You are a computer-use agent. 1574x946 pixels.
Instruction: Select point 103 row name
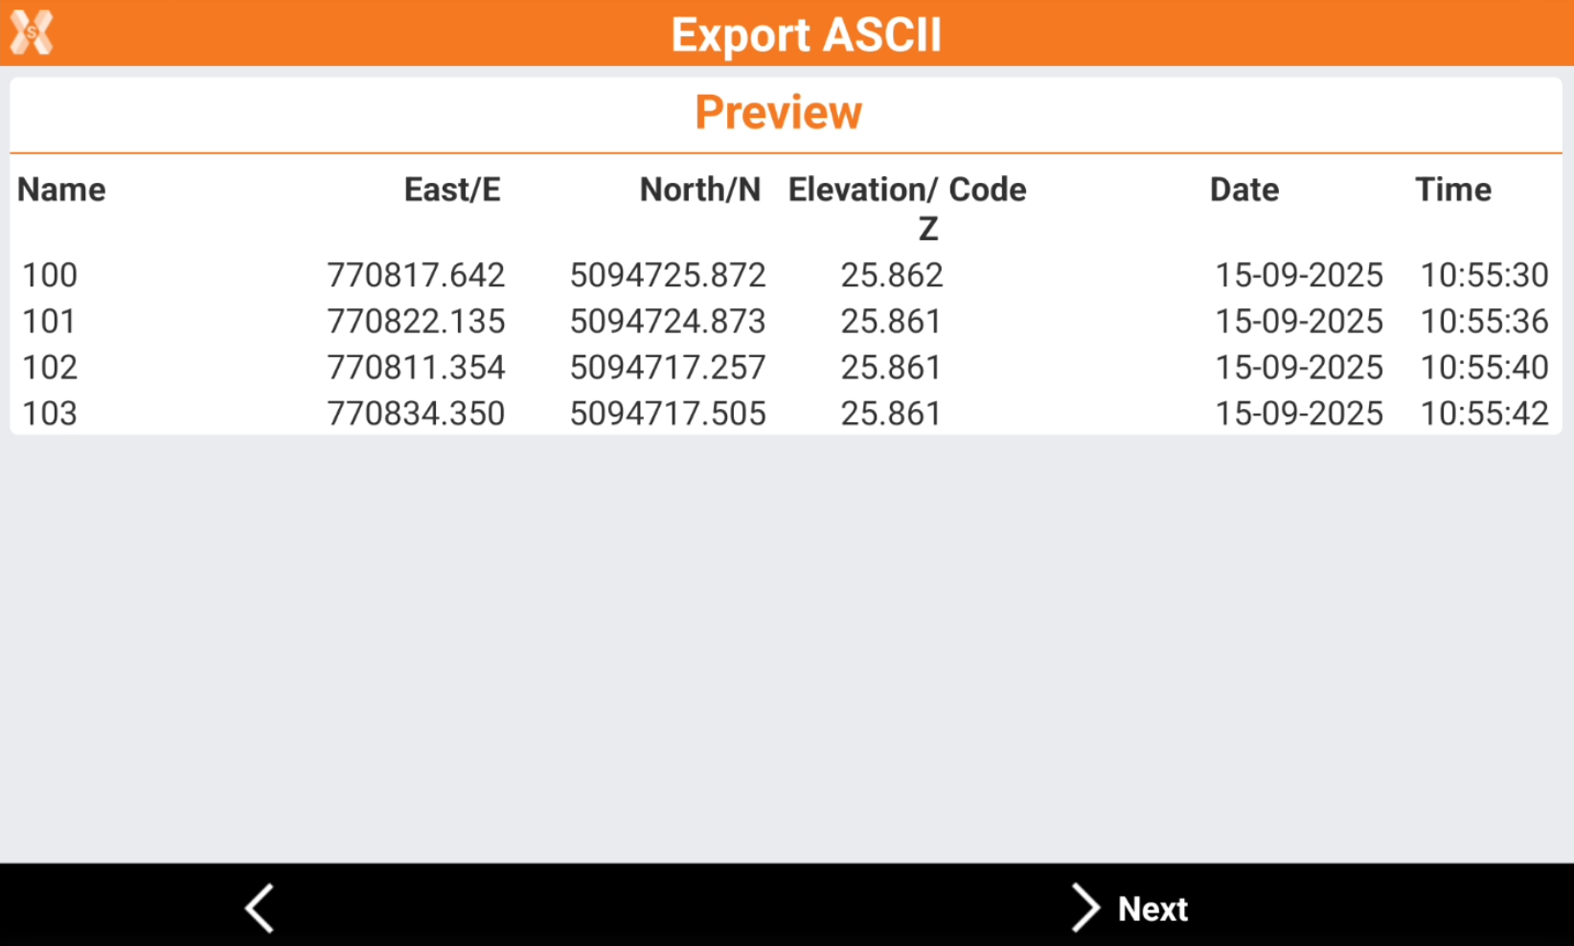point(50,414)
